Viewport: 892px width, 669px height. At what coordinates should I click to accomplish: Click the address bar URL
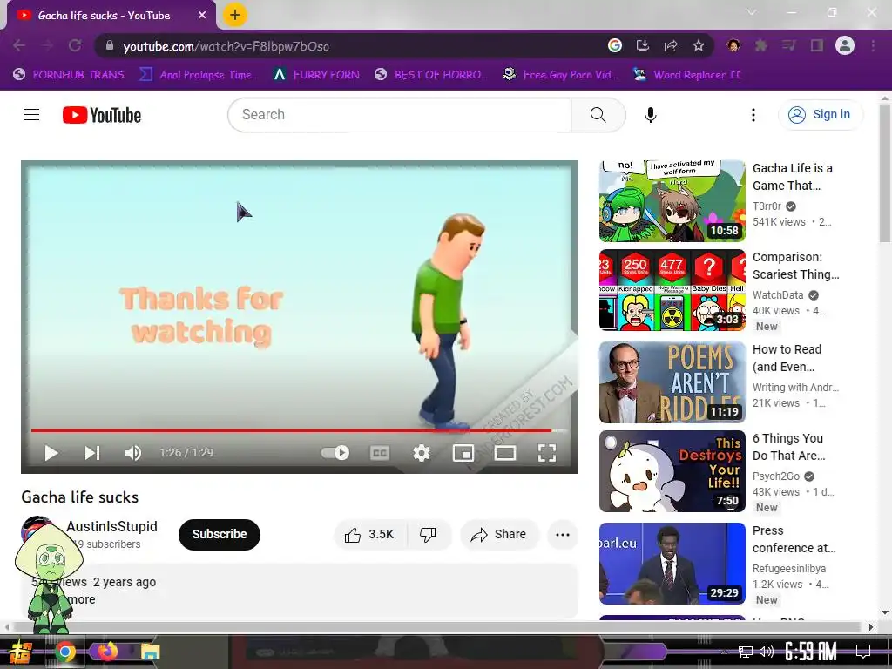click(x=226, y=46)
